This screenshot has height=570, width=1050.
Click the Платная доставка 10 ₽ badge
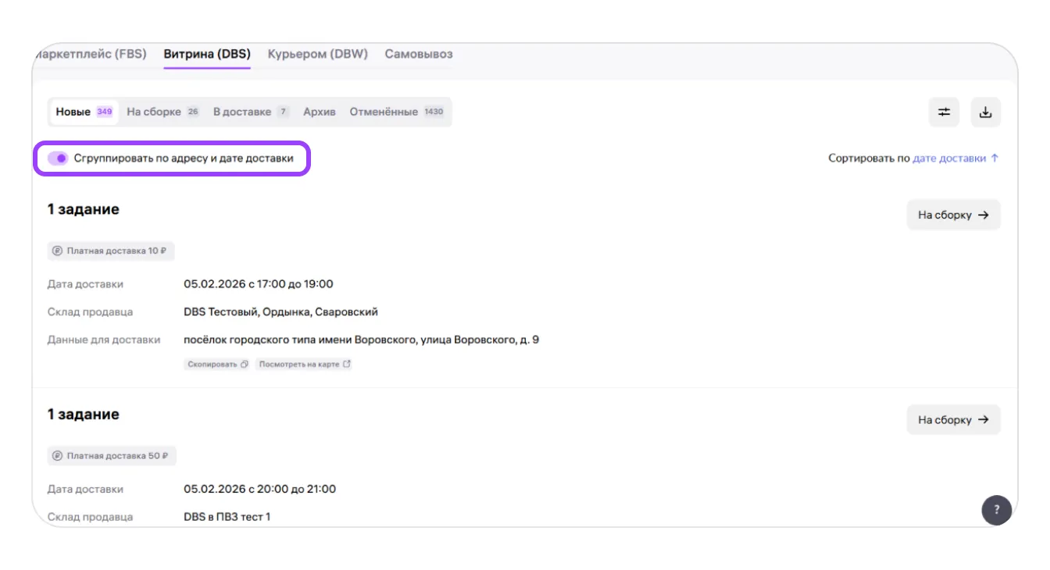pos(111,251)
